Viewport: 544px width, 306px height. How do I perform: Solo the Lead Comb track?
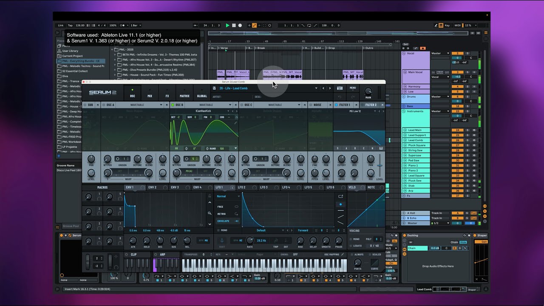point(467,140)
